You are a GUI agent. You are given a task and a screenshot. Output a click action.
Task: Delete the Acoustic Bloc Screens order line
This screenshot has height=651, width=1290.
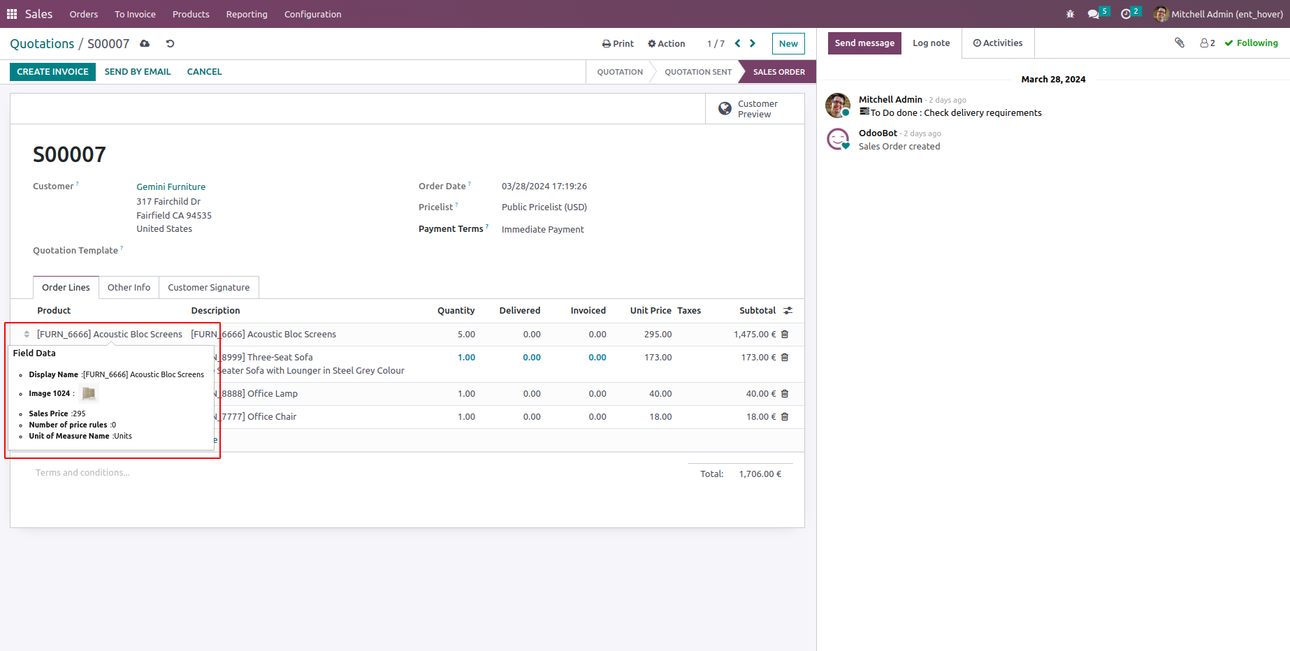click(785, 335)
